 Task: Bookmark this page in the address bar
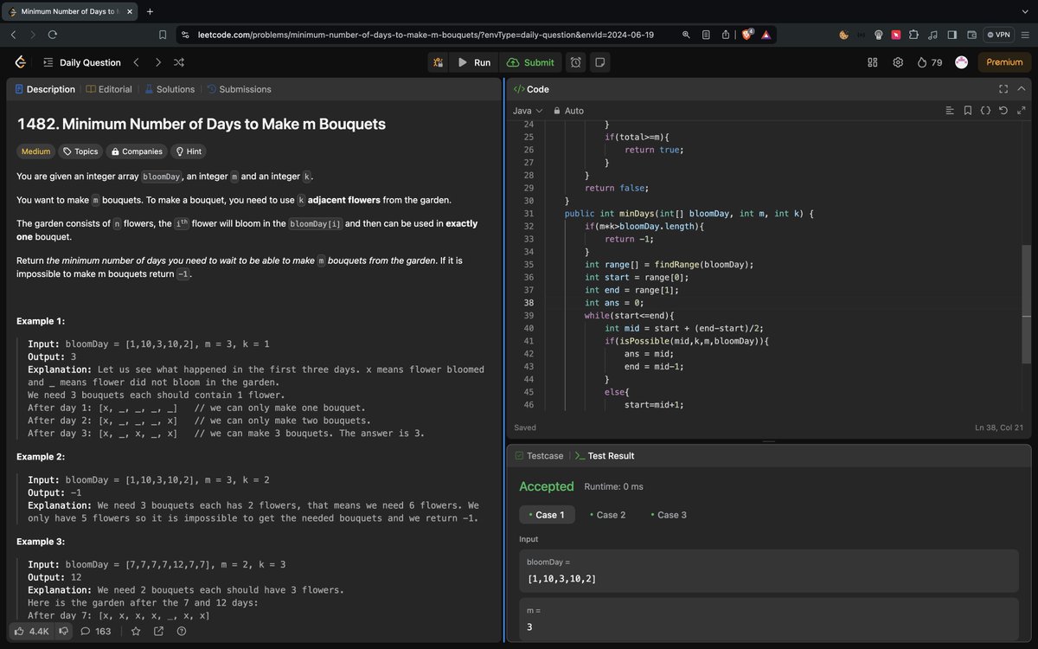pos(163,35)
